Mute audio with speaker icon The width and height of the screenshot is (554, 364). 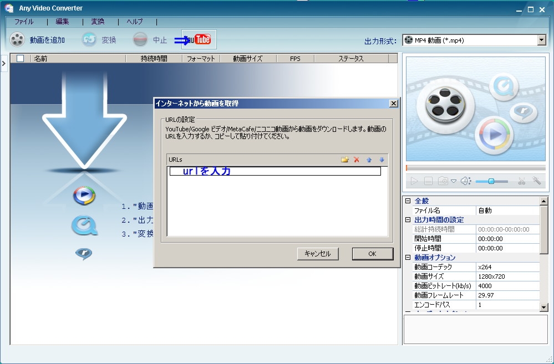[x=466, y=181]
